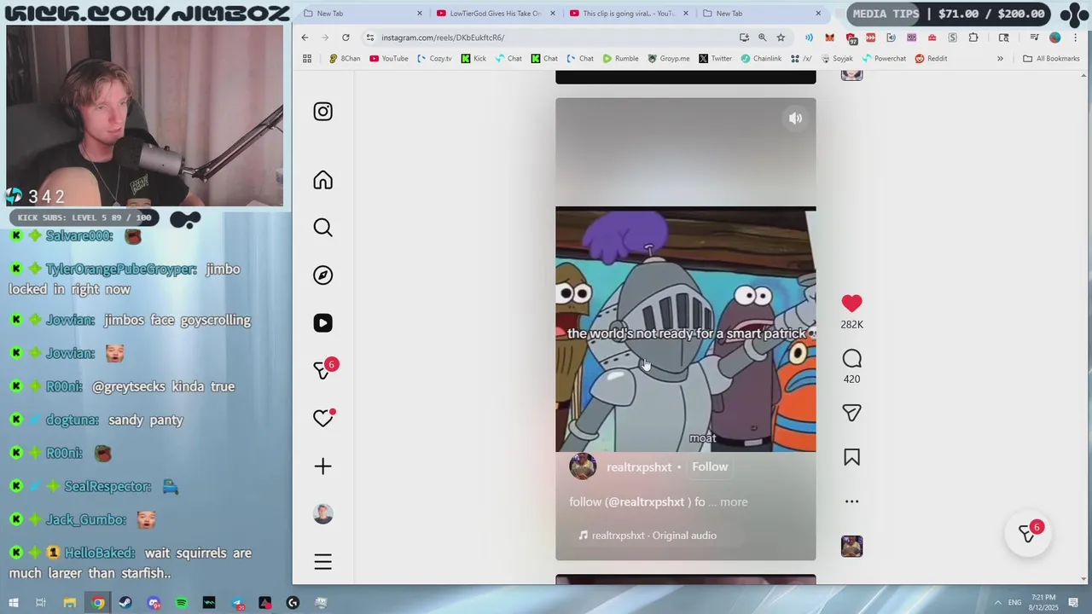Expand the caption with "more"
The width and height of the screenshot is (1092, 614).
734,501
